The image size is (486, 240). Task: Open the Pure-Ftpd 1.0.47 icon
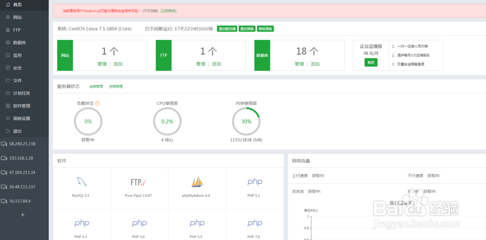click(x=138, y=182)
